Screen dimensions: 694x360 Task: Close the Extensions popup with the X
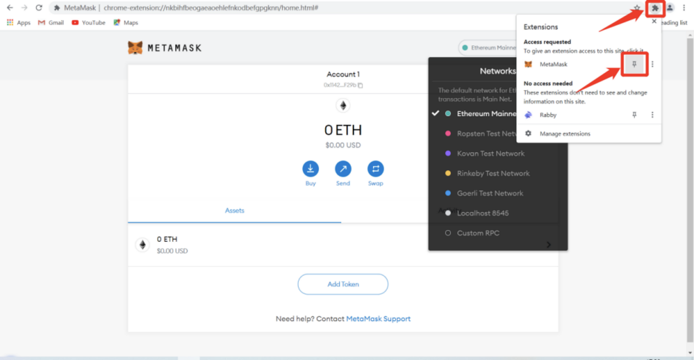click(654, 21)
